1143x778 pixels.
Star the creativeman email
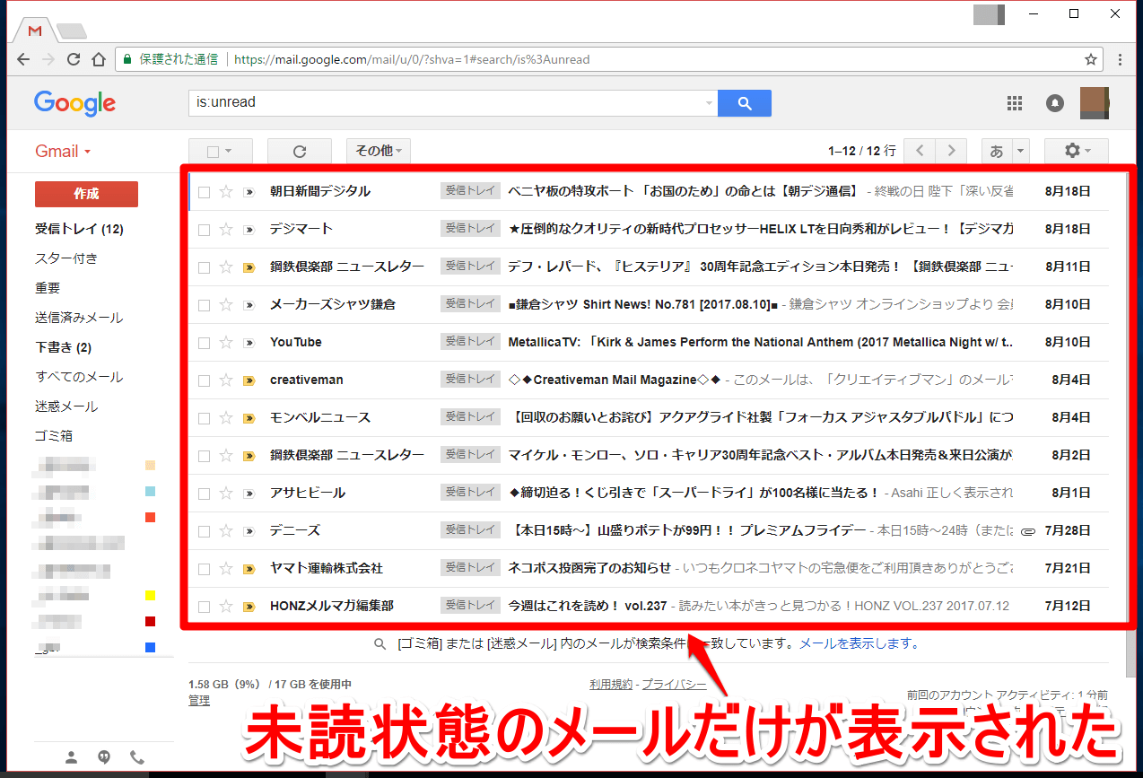[226, 380]
